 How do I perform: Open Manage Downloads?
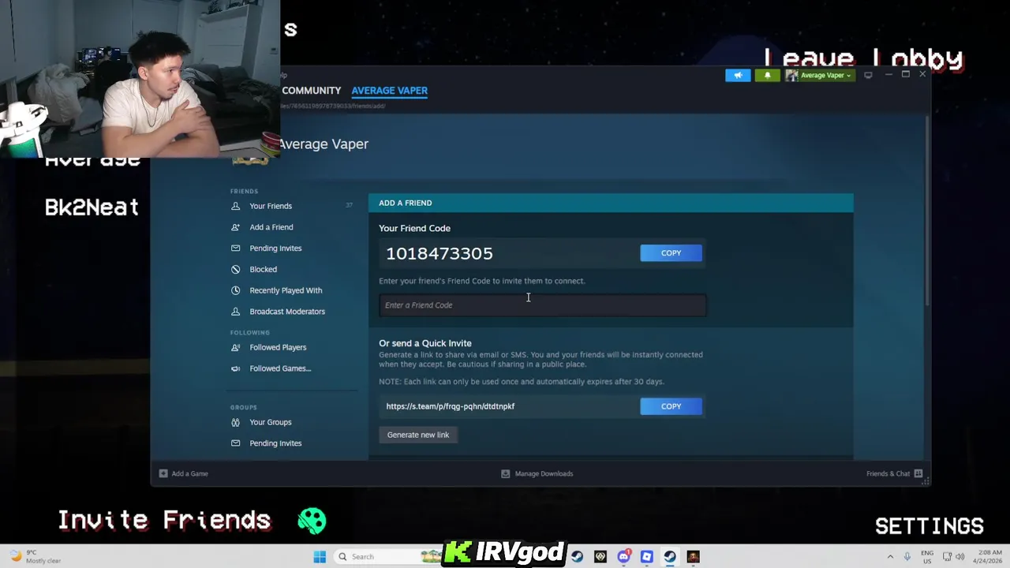pos(544,473)
